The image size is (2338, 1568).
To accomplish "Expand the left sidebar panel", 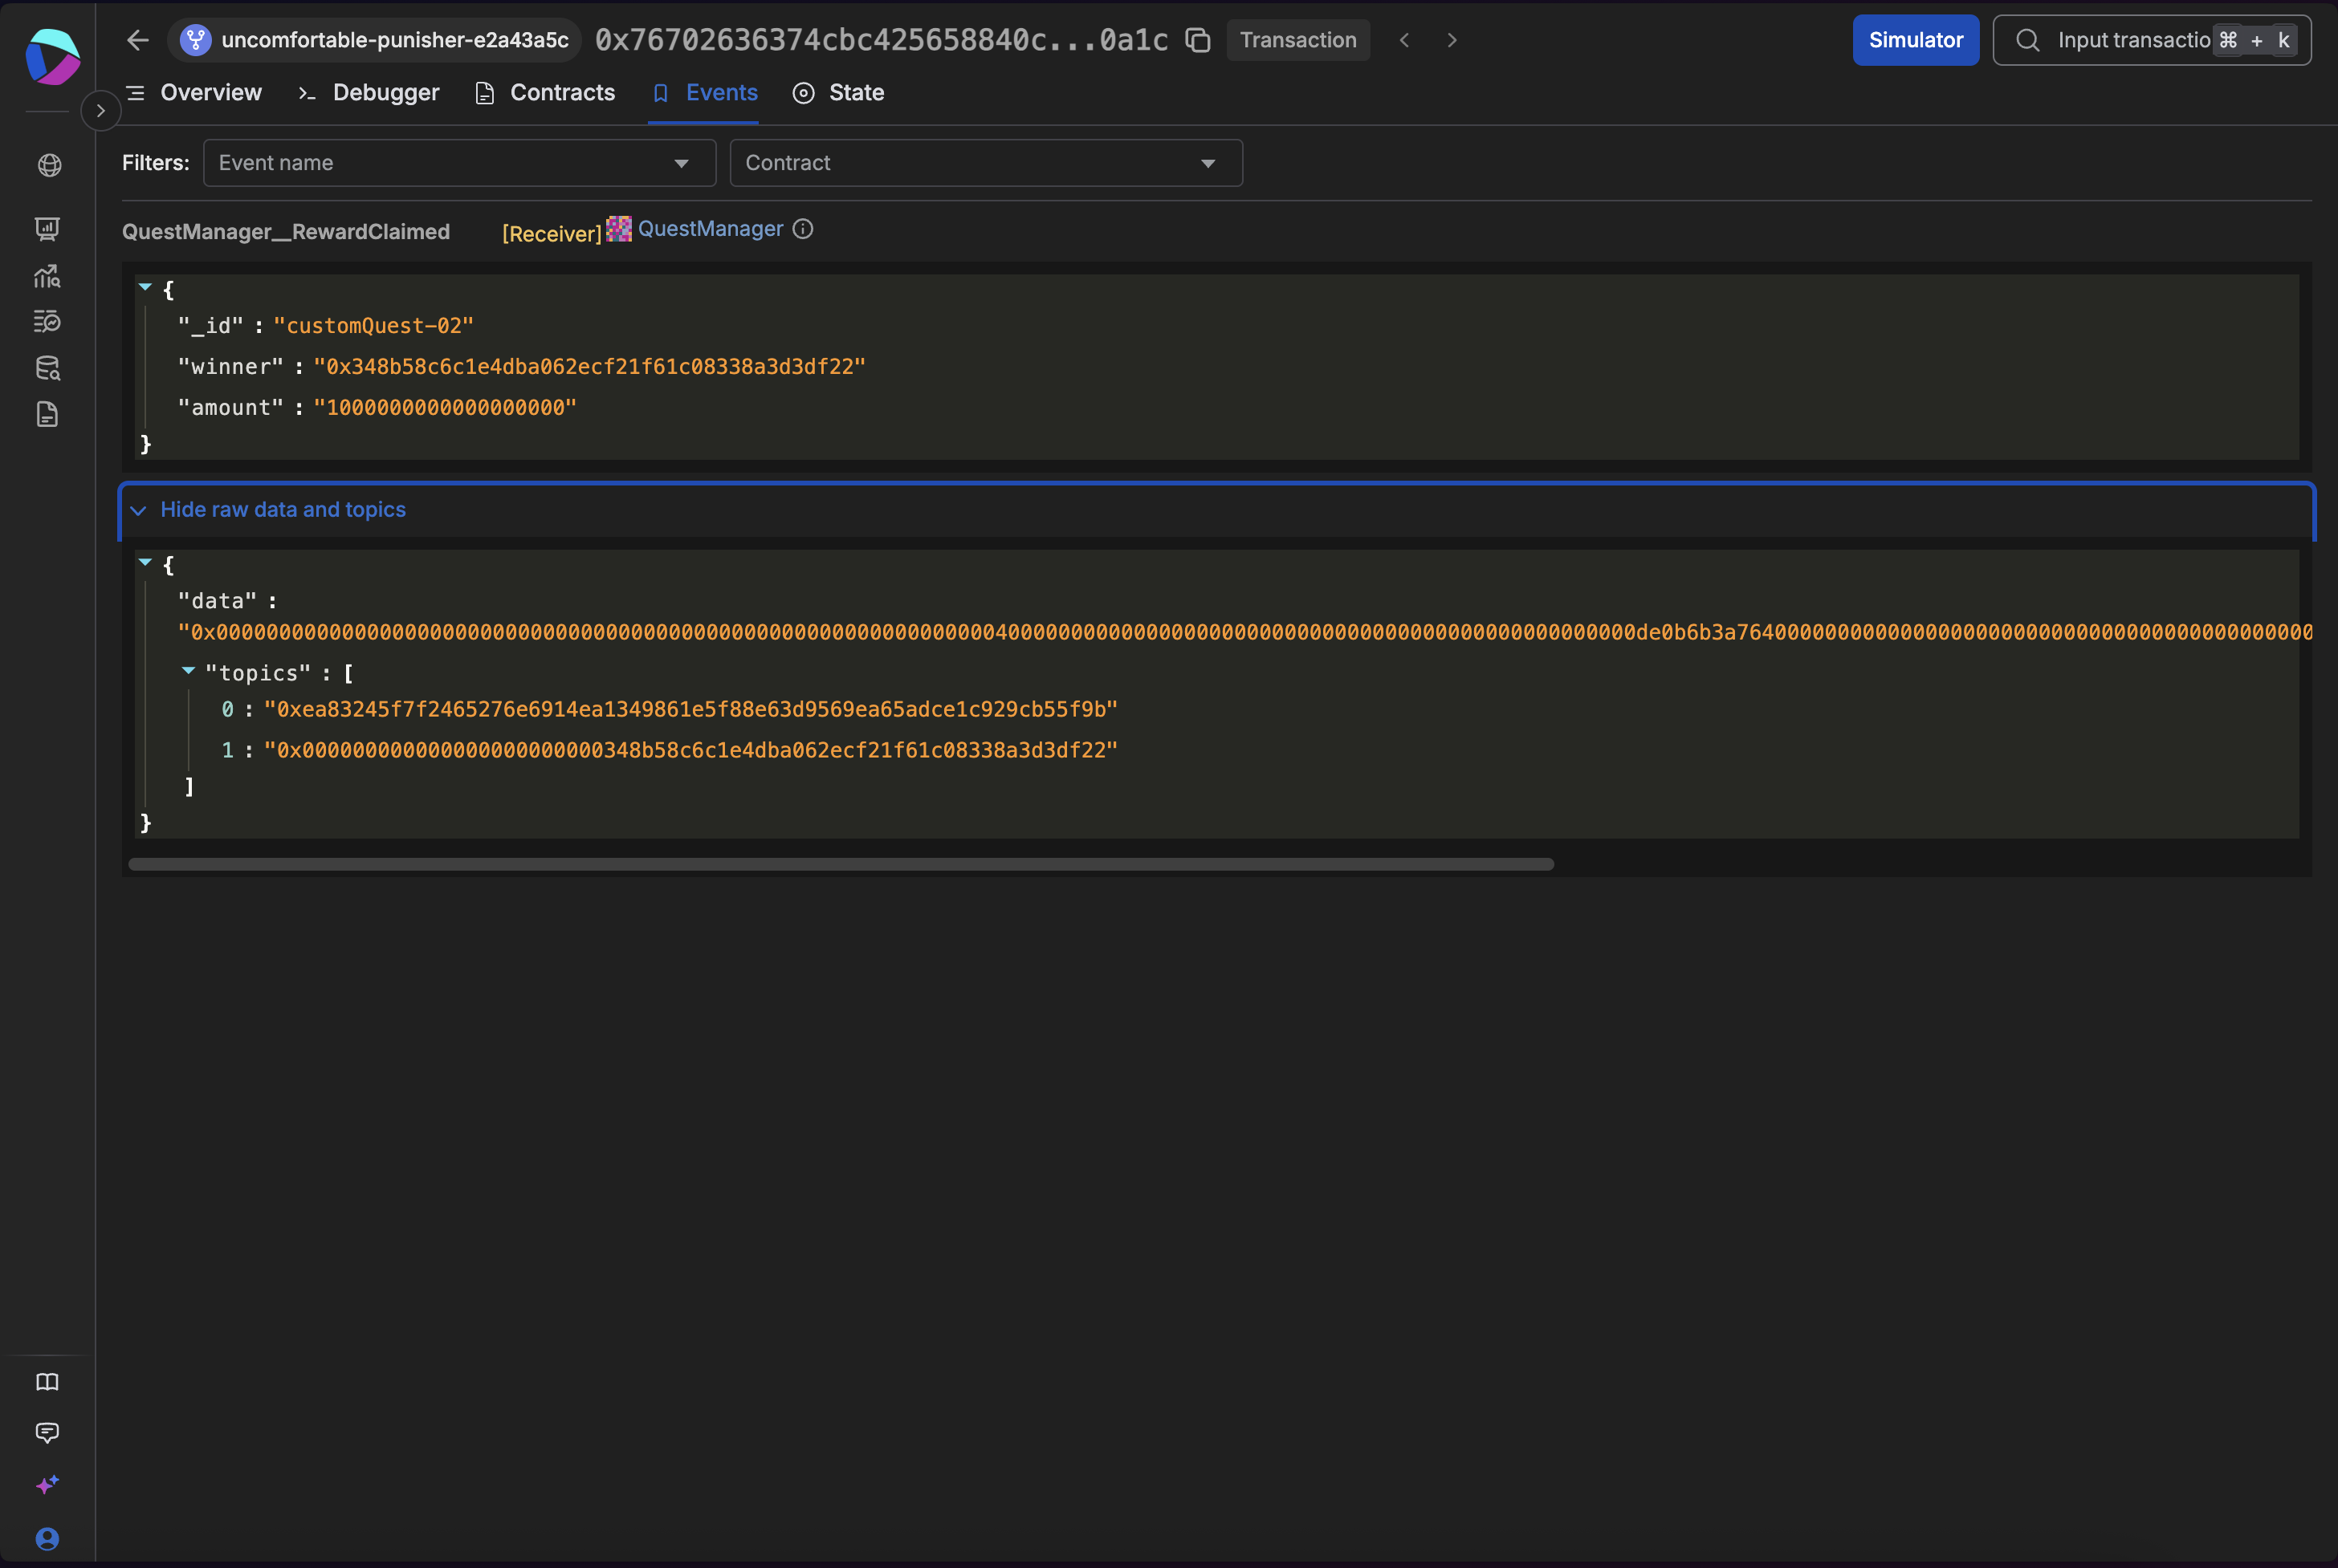I will (x=100, y=111).
